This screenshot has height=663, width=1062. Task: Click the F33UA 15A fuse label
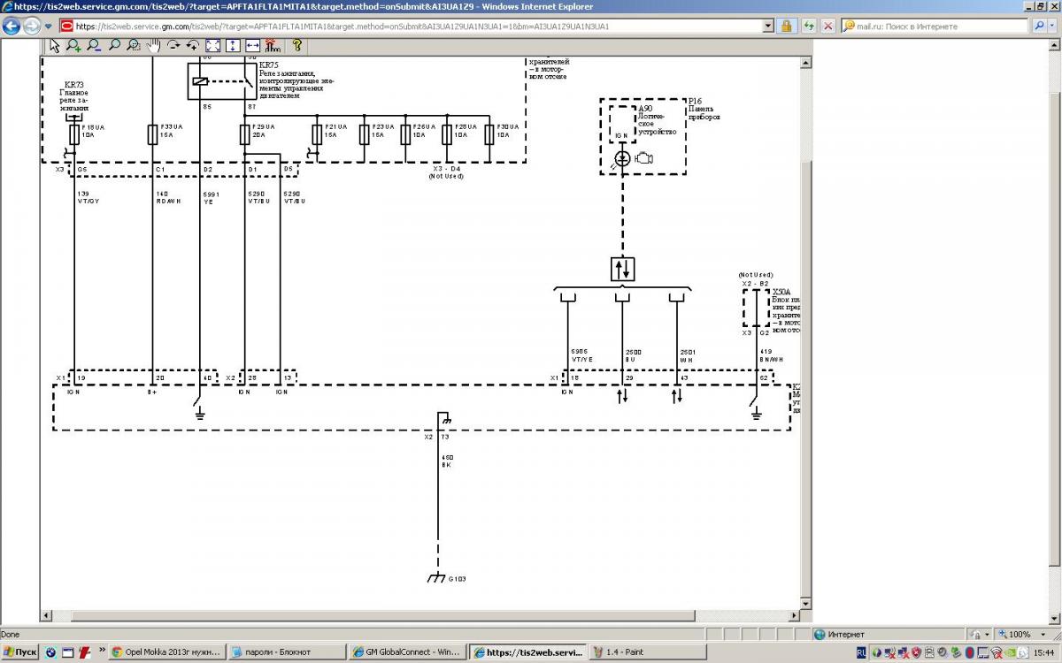point(172,132)
